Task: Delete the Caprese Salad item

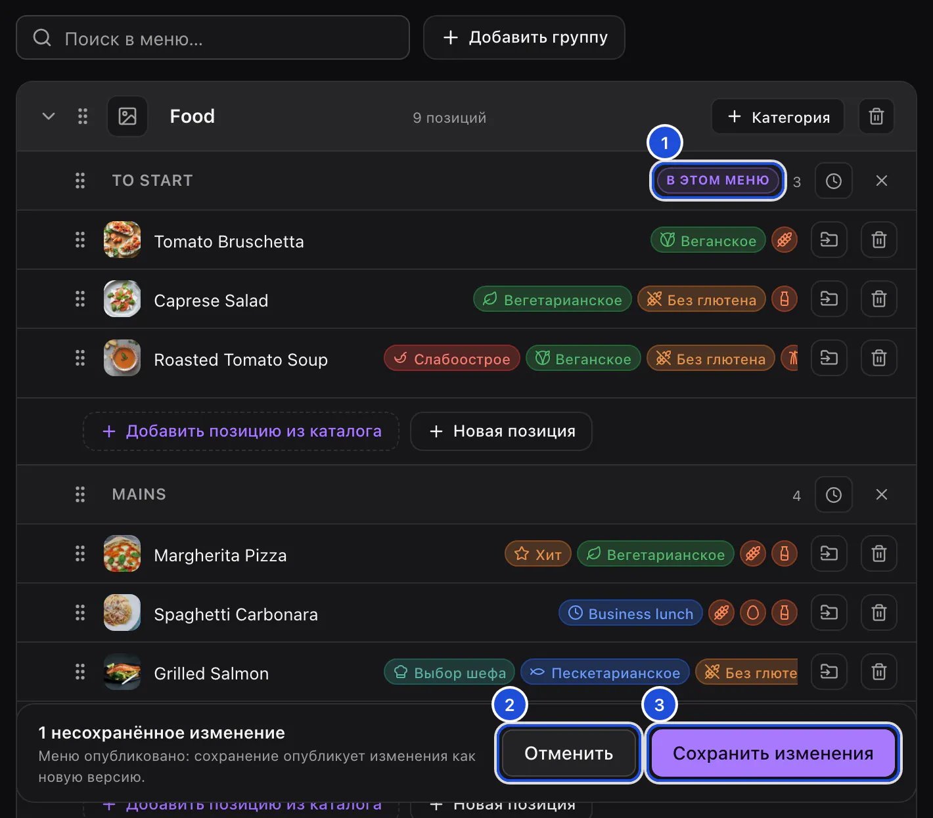Action: (879, 299)
